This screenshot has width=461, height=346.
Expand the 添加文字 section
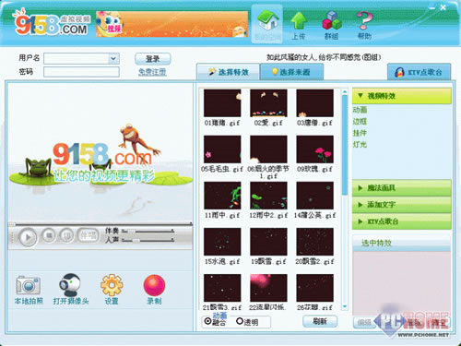401,205
